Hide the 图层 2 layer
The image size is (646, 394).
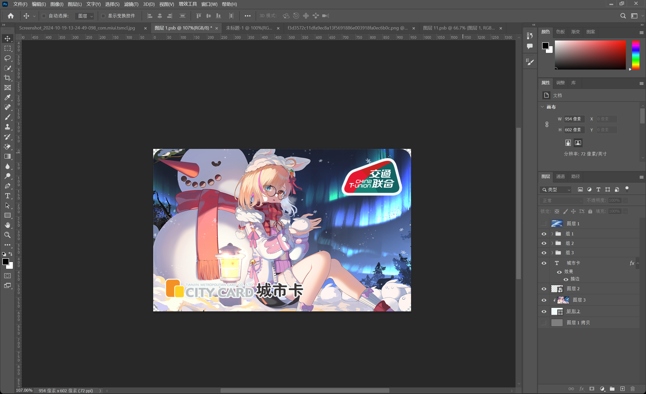(x=544, y=289)
